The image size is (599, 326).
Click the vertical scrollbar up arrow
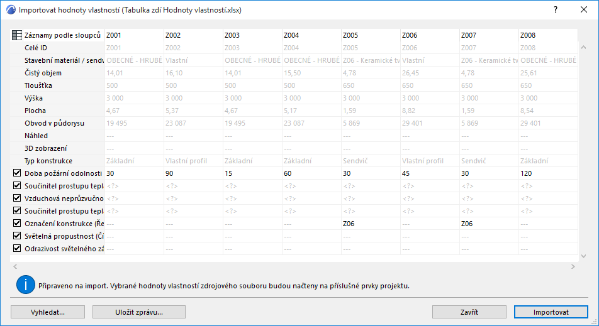(x=583, y=47)
